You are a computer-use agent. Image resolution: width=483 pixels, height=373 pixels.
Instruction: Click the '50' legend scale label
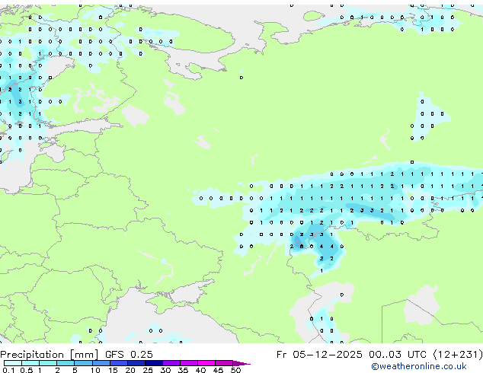pyautogui.click(x=235, y=370)
